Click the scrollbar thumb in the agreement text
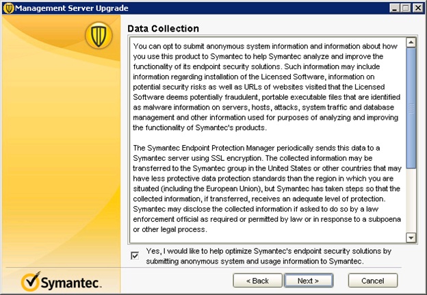This screenshot has height=295, width=427. [411, 108]
